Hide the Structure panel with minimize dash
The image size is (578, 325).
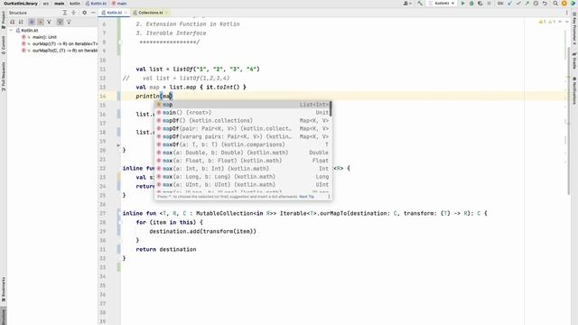tap(93, 13)
